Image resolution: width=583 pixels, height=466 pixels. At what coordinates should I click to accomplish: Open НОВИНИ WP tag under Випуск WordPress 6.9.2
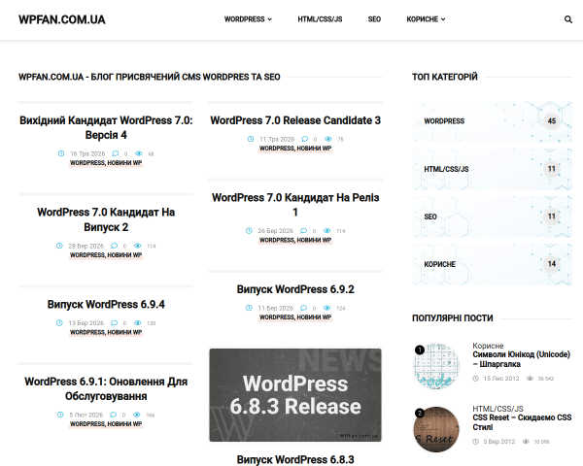(314, 317)
